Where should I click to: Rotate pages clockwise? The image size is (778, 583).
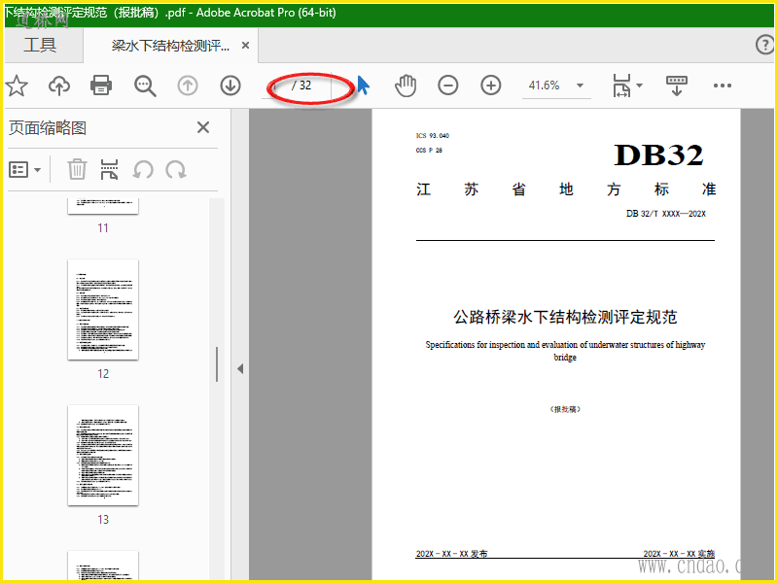pyautogui.click(x=176, y=170)
